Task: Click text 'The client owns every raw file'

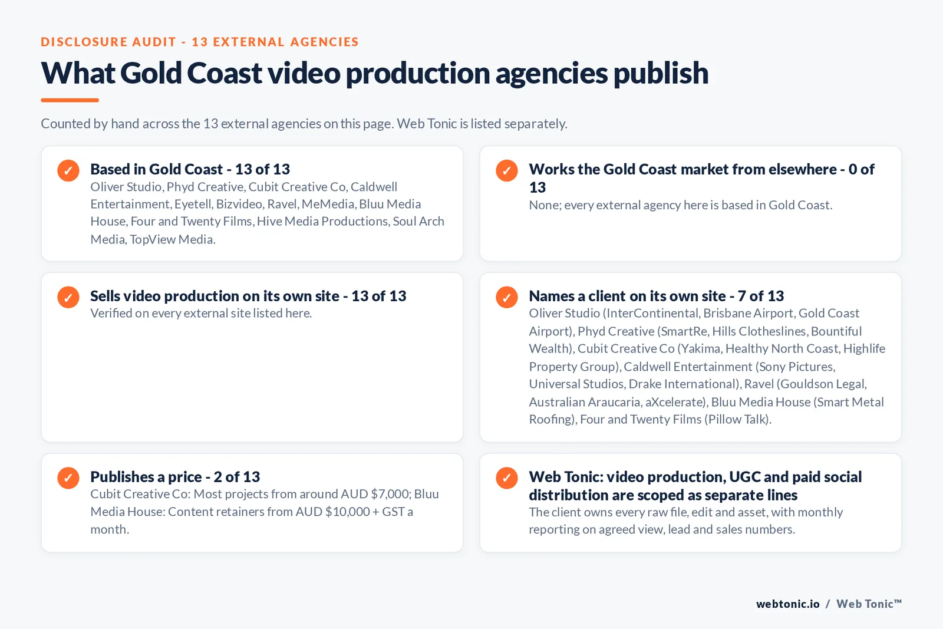Action: pyautogui.click(x=686, y=521)
